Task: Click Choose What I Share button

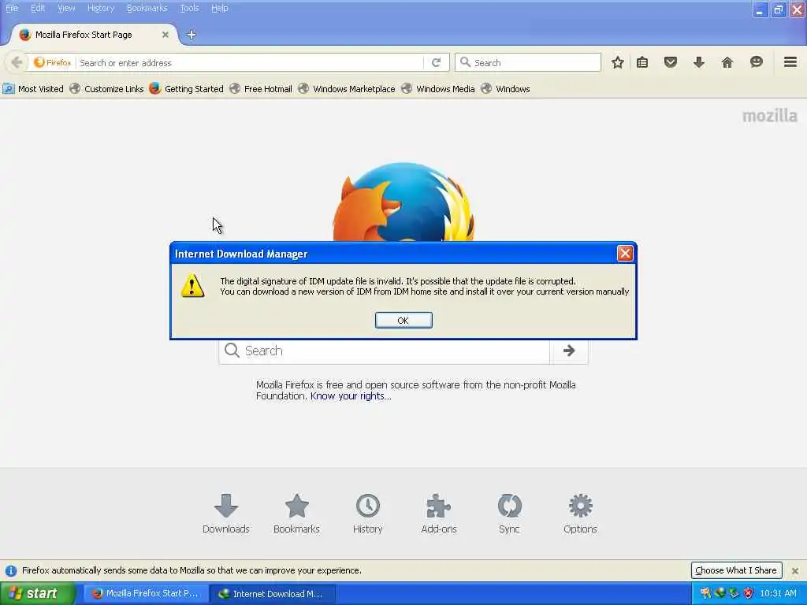Action: [x=736, y=570]
